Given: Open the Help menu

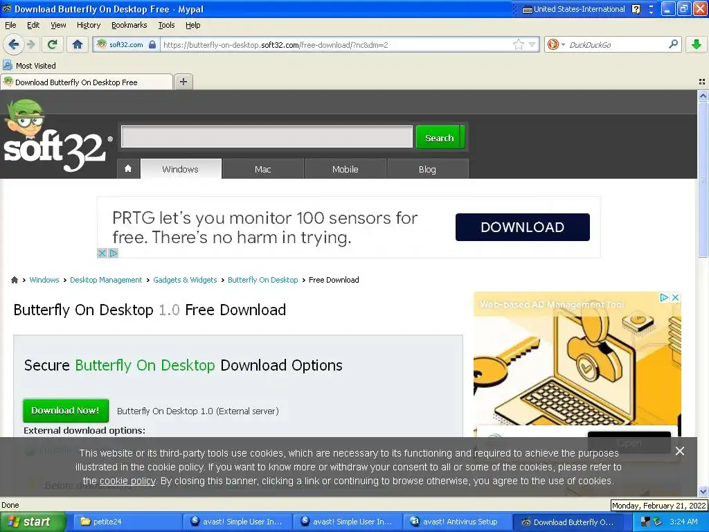Looking at the screenshot, I should pos(193,25).
